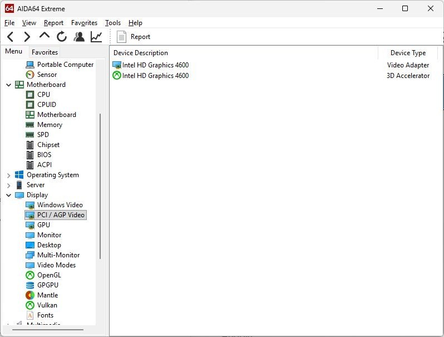
Task: Select the Monitor tree item
Action: point(50,235)
